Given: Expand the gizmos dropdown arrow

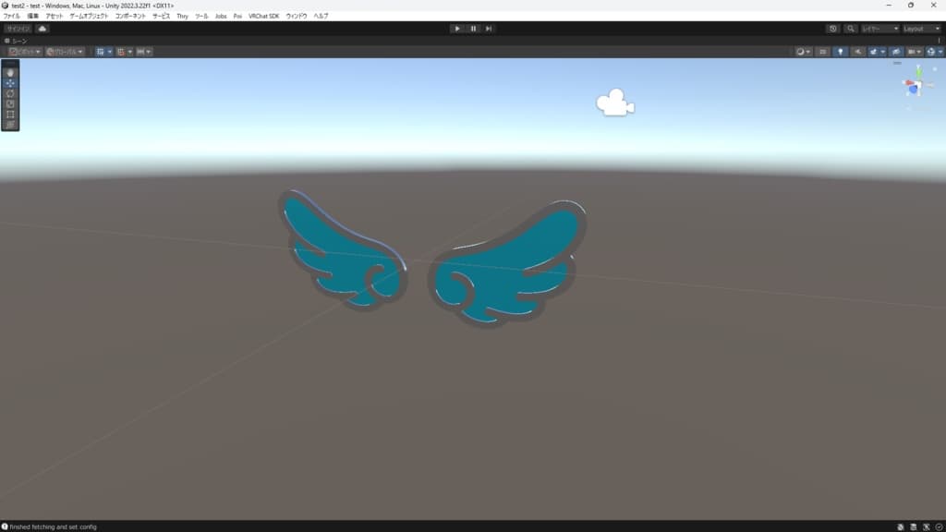Looking at the screenshot, I should 940,52.
